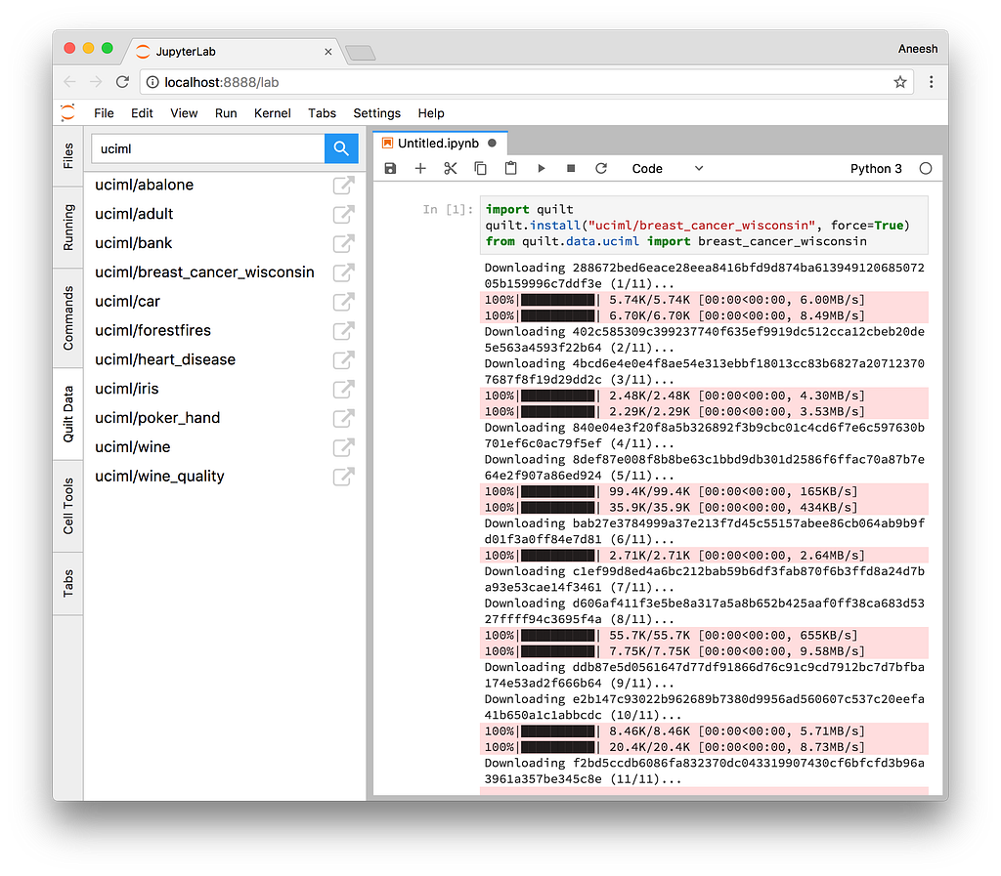Go back in browser history

coord(69,82)
